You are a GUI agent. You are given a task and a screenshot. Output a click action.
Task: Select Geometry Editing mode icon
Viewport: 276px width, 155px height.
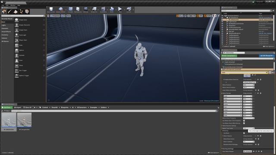click(x=27, y=12)
